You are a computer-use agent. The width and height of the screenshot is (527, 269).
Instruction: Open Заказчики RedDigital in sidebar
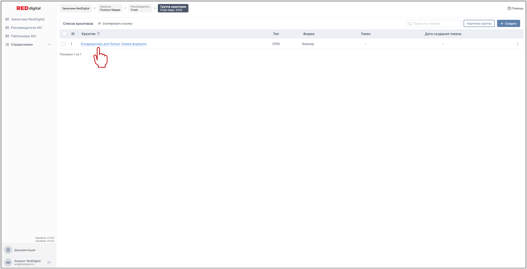(x=27, y=19)
